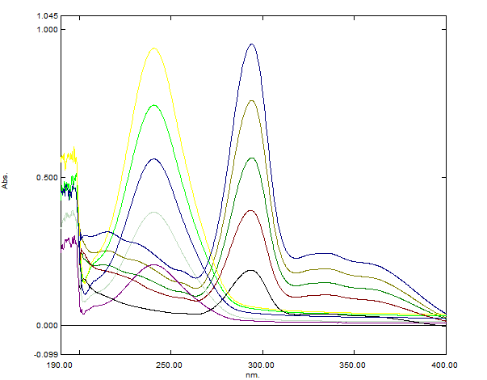
Task: Click the 1.000 absorbance tick label
Action: pyautogui.click(x=48, y=30)
